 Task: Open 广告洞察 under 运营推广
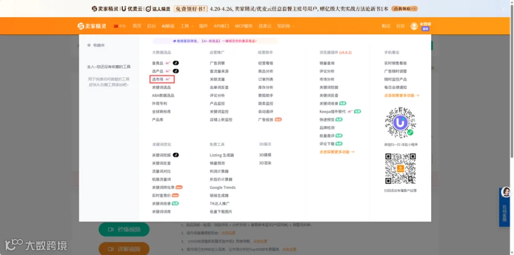(x=218, y=63)
